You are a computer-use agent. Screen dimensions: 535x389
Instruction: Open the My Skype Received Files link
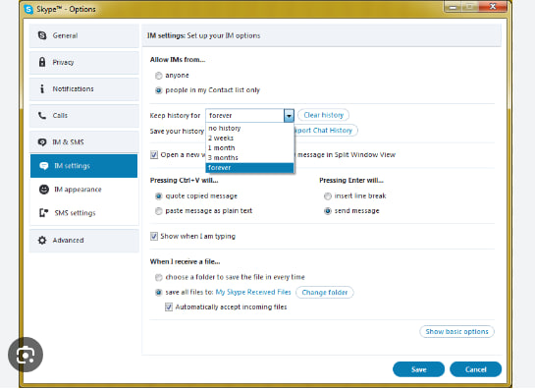tap(253, 292)
